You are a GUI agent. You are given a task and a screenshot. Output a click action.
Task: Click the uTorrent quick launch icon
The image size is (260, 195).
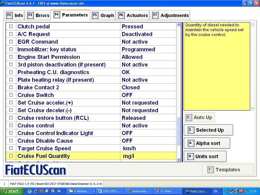(x=30, y=191)
